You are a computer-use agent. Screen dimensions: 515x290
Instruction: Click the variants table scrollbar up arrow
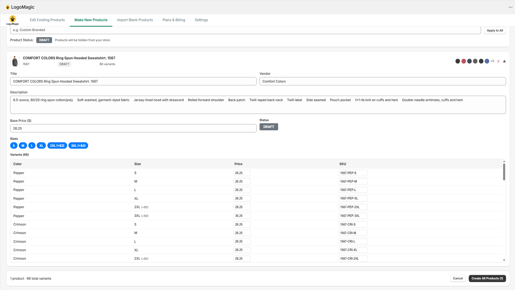click(504, 160)
